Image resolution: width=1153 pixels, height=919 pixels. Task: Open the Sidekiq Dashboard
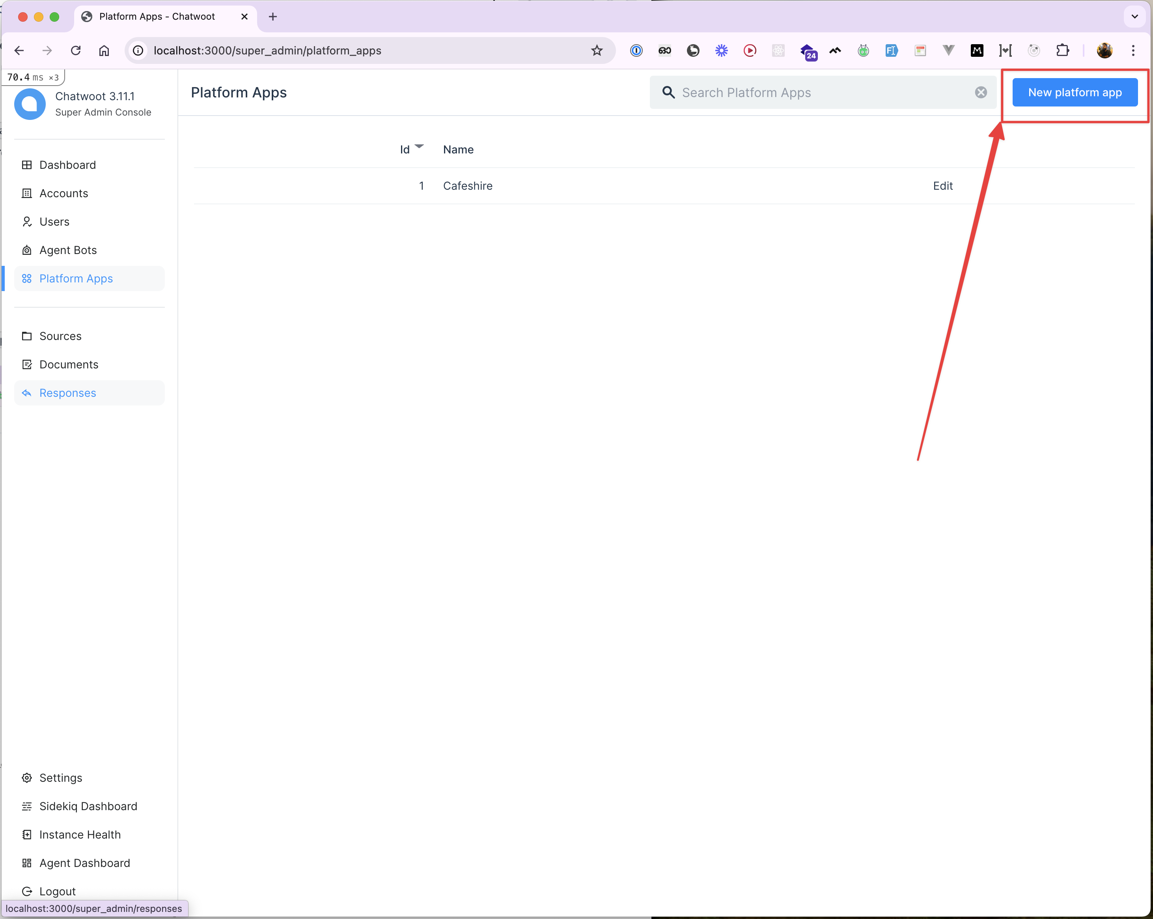(88, 806)
